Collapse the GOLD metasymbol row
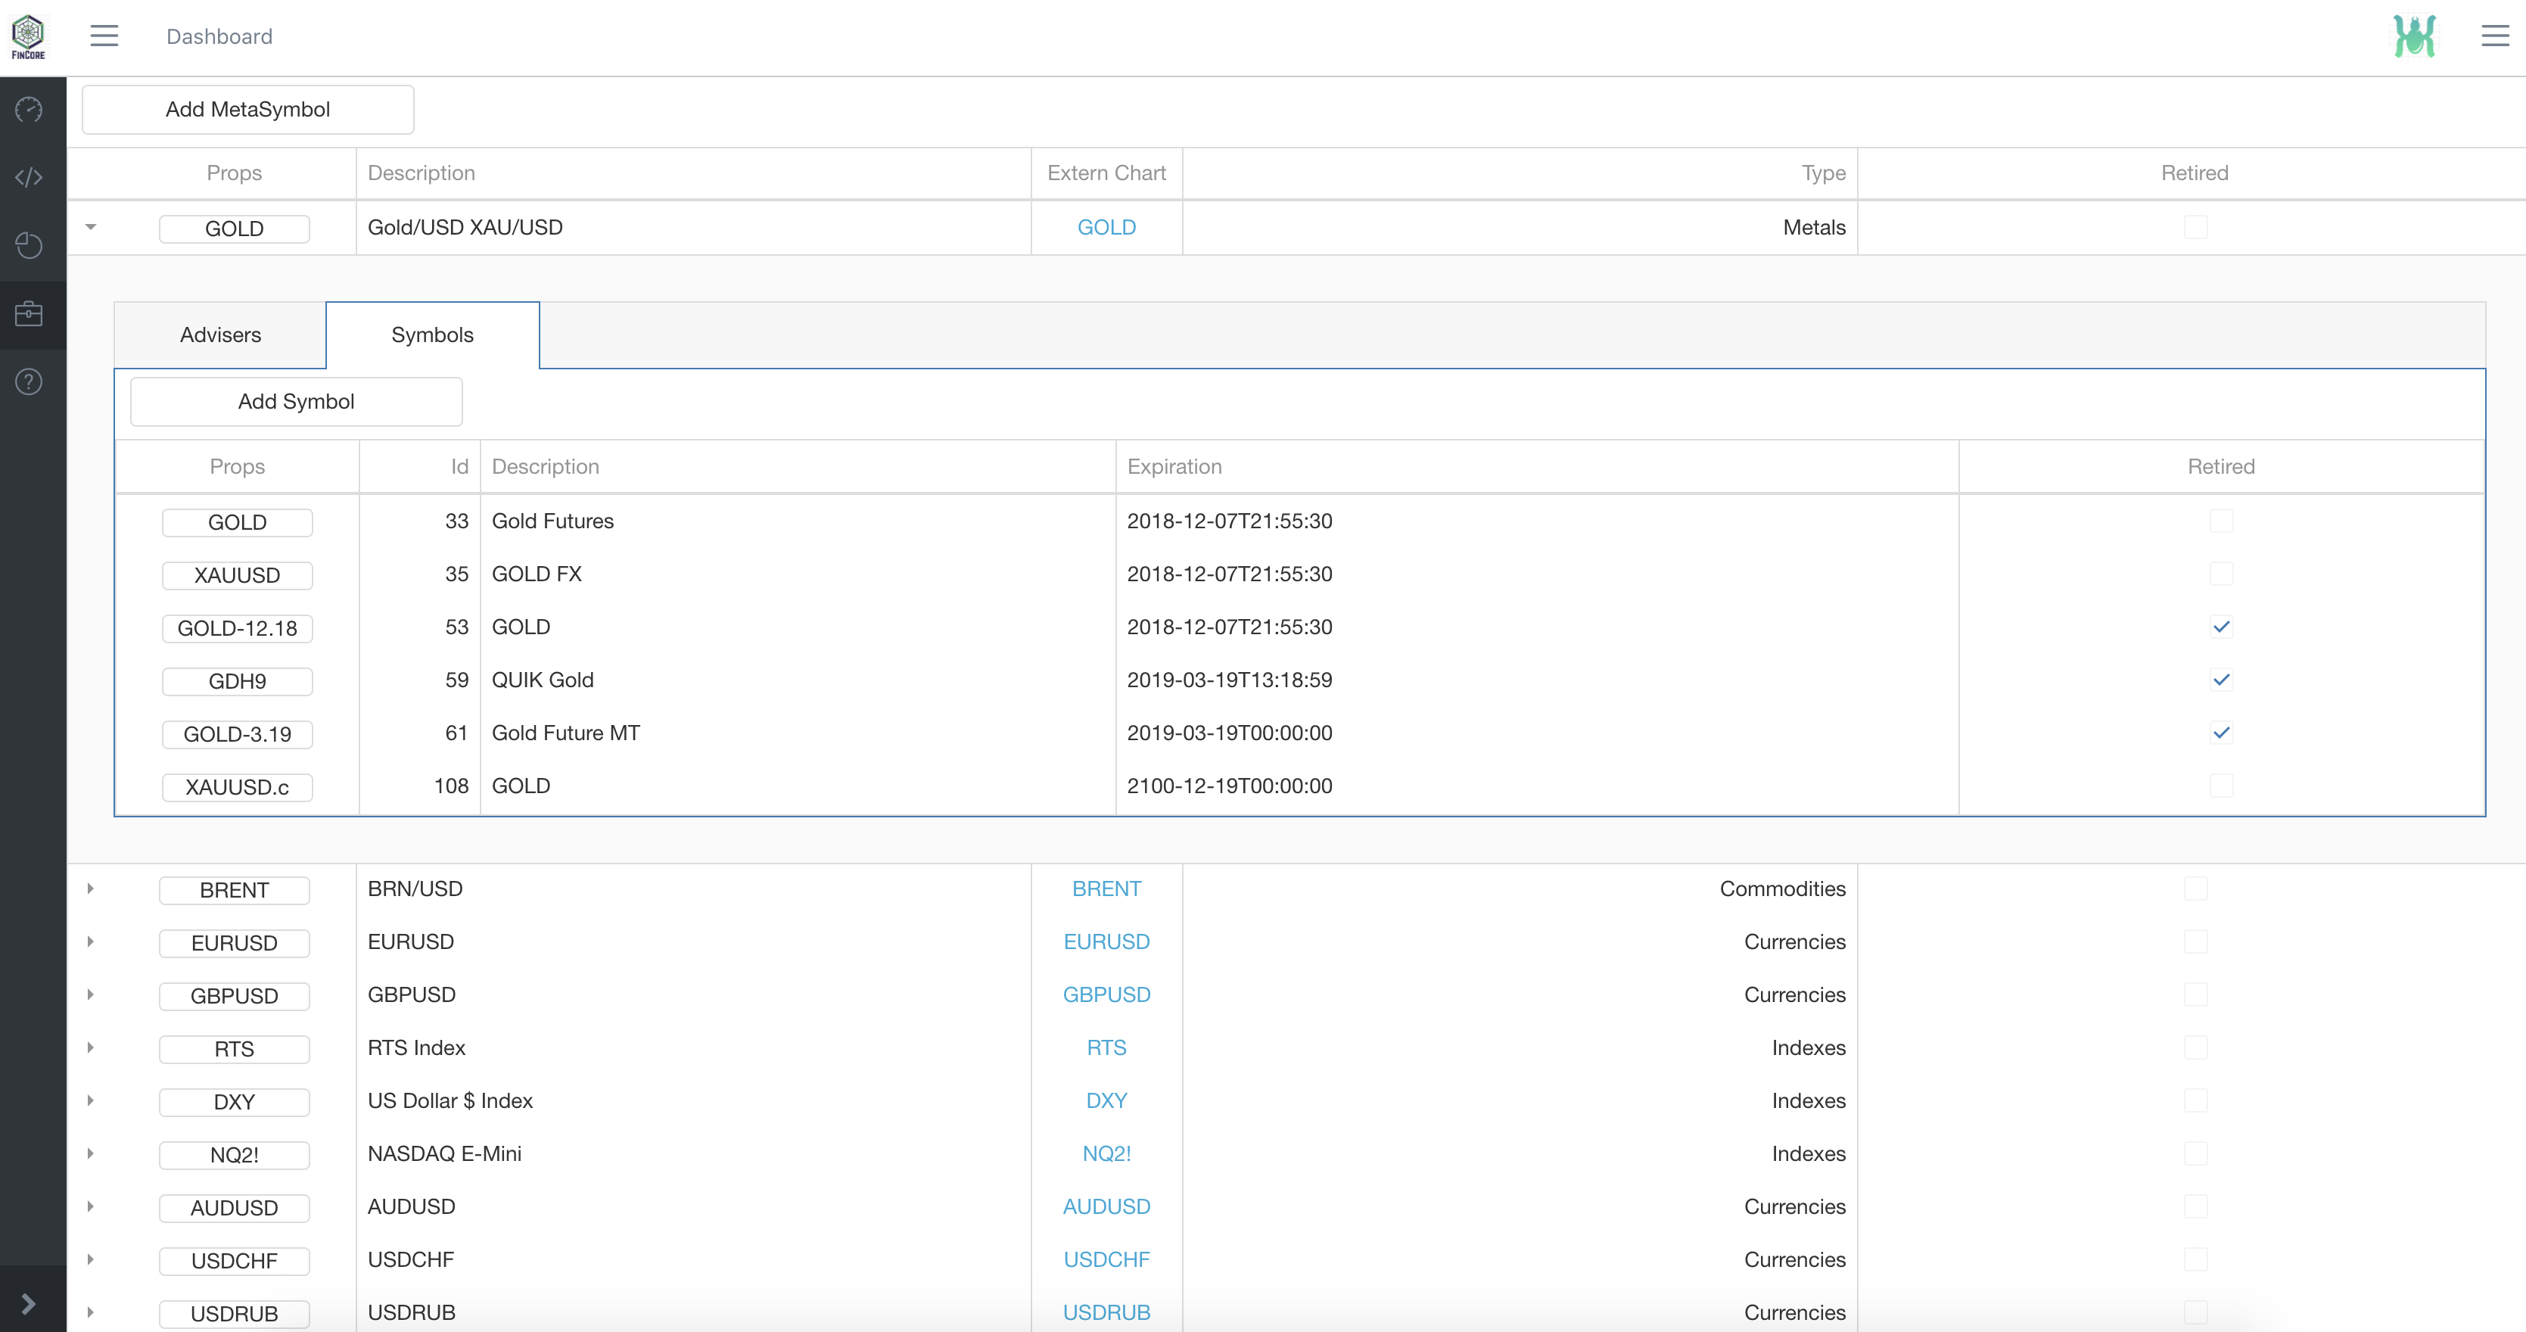Viewport: 2526px width, 1332px height. tap(92, 228)
